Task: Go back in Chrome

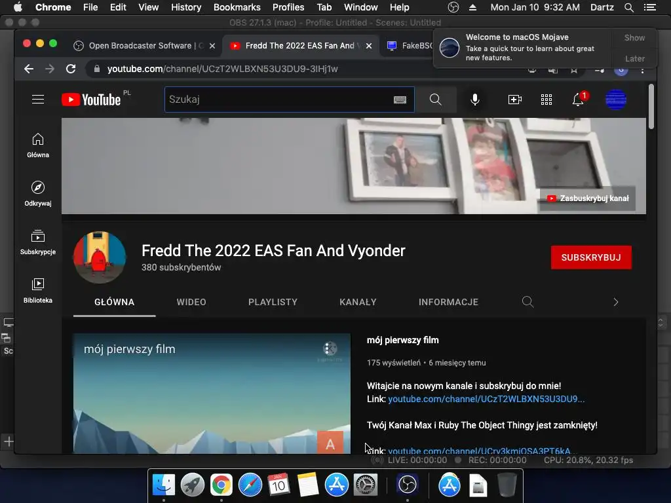Action: [29, 69]
